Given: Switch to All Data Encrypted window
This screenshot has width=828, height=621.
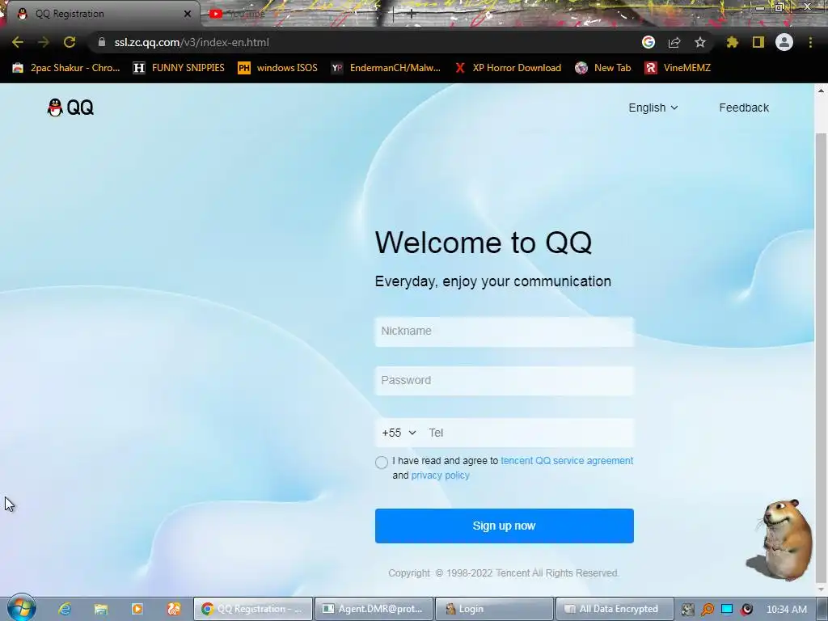Looking at the screenshot, I should [x=615, y=609].
